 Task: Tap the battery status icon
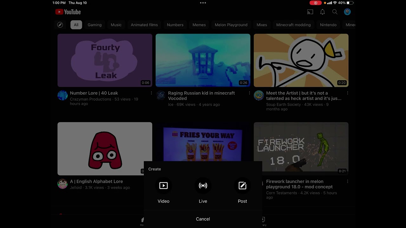pos(350,3)
